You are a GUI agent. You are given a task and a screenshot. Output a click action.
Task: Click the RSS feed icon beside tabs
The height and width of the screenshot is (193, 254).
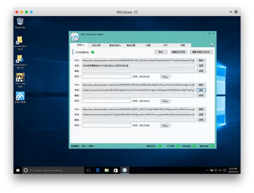pos(212,45)
